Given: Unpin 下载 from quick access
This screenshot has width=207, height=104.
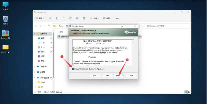Looking at the screenshot, I should coord(51,43).
